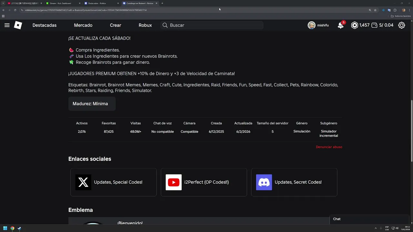Screen dimensions: 413x232
Task: Open mishifu profile avatar
Action: (x=311, y=25)
